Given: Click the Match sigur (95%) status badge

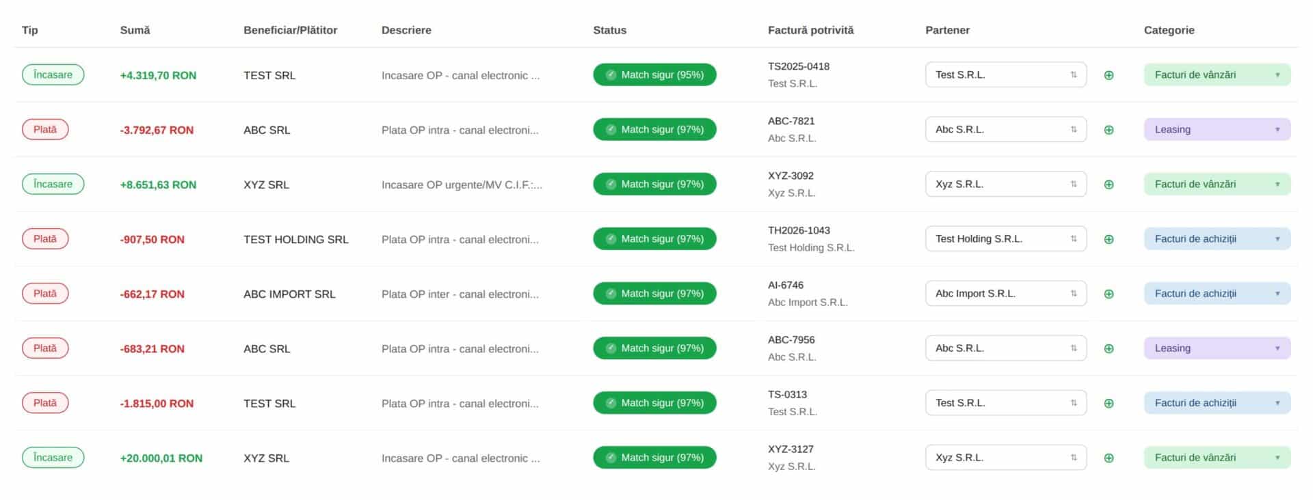Looking at the screenshot, I should 654,74.
